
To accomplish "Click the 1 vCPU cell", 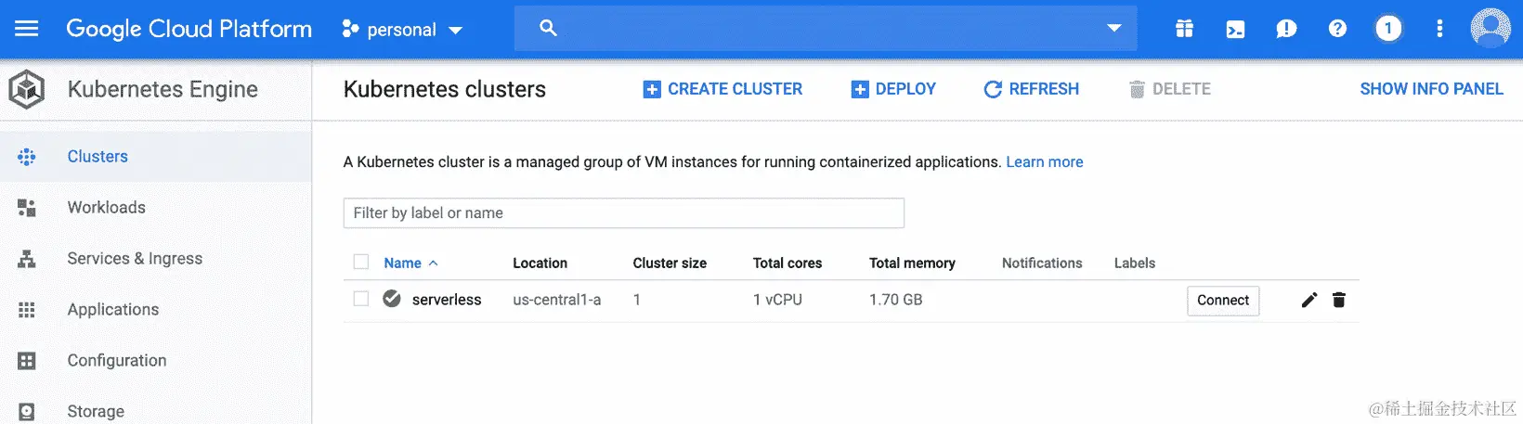I will 777,300.
